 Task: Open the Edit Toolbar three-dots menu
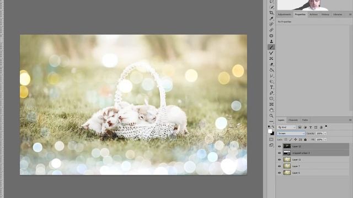271,122
